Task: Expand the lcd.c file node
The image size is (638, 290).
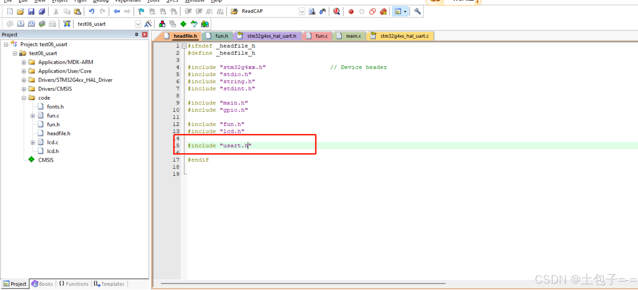Action: click(x=33, y=143)
